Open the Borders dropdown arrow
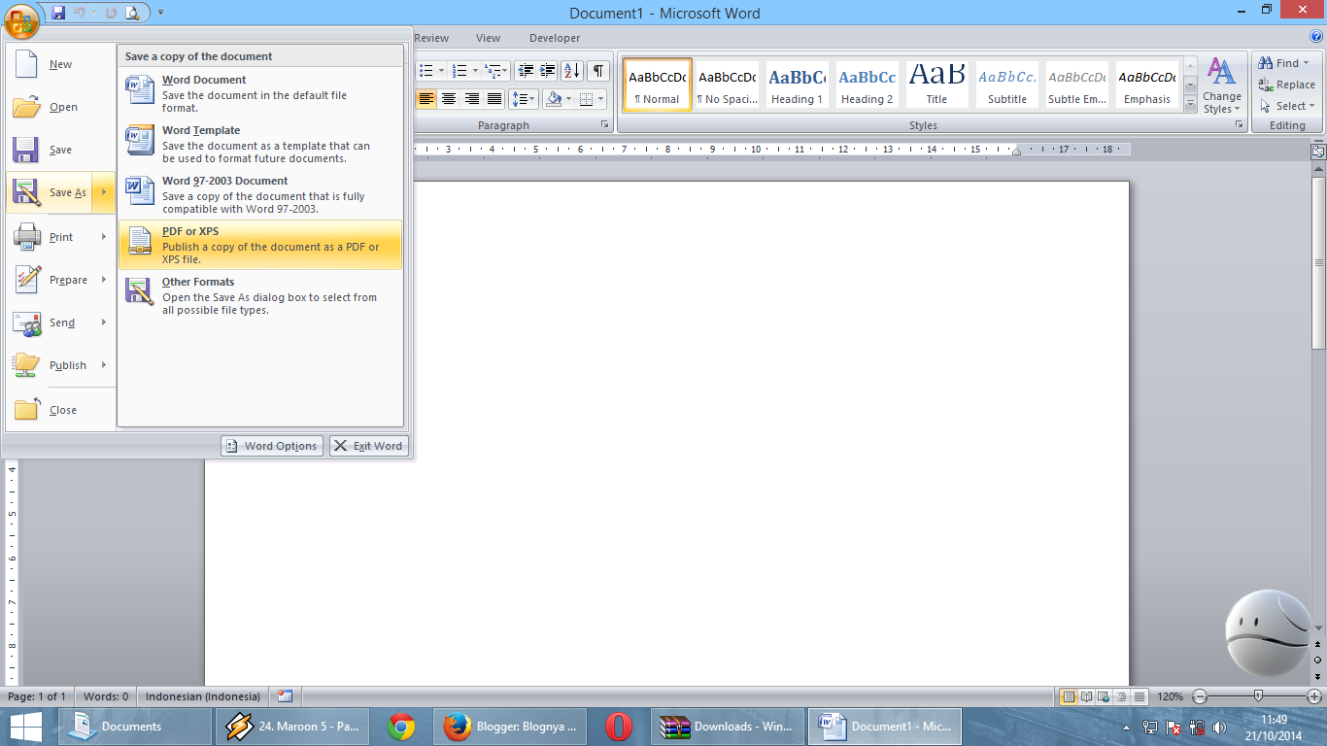Viewport: 1327px width, 746px height. pyautogui.click(x=599, y=99)
